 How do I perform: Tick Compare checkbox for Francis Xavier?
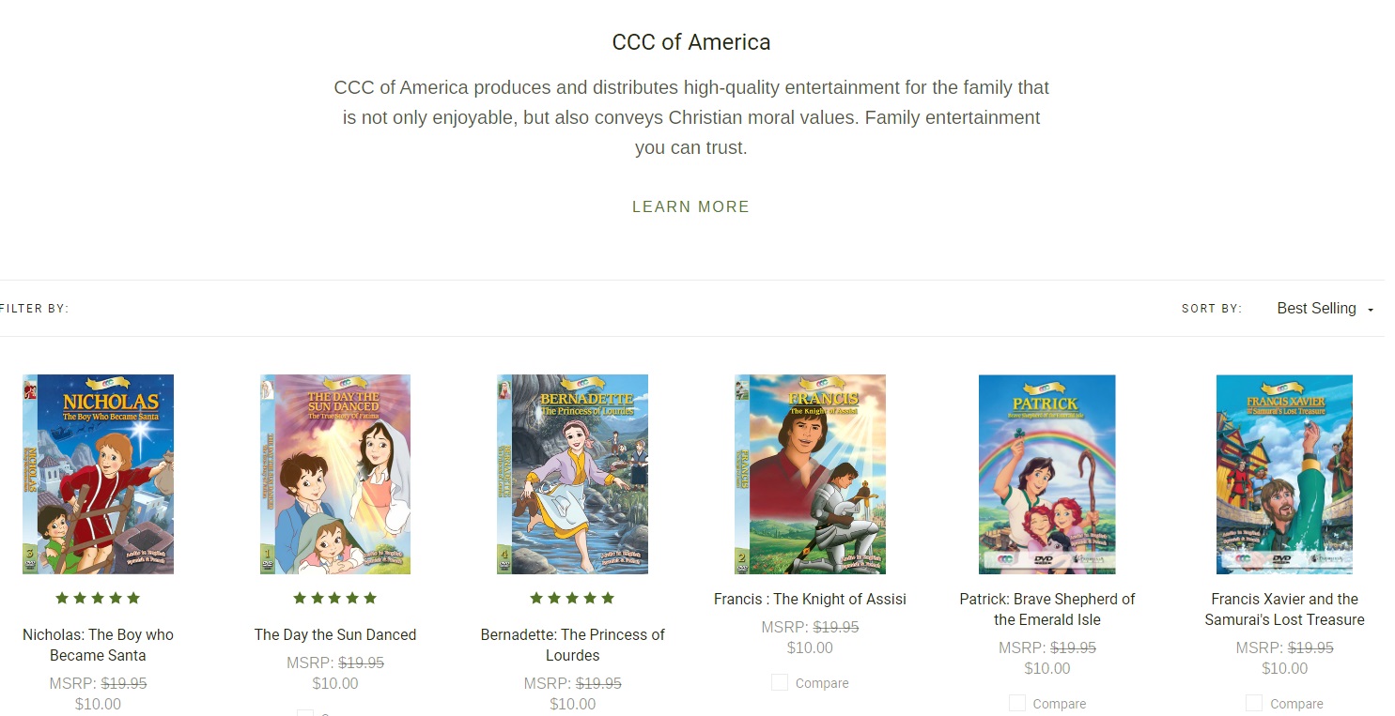pos(1254,704)
